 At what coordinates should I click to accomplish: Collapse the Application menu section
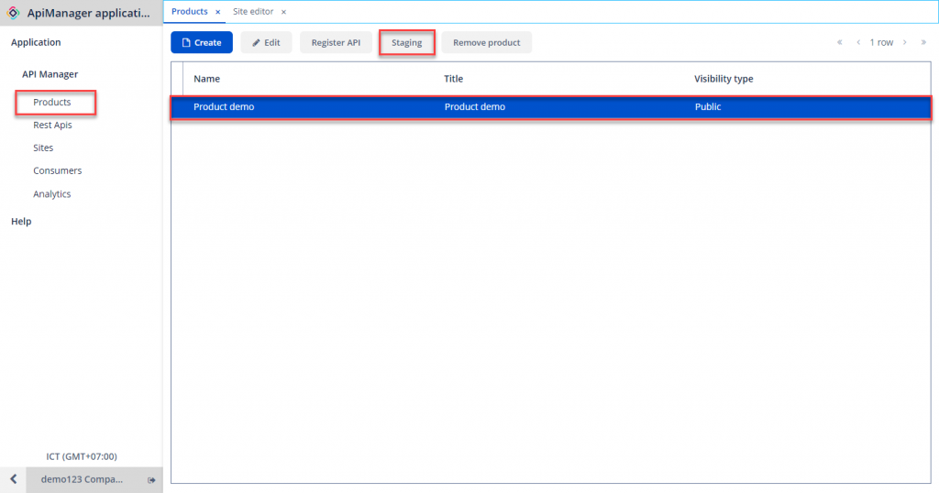[x=36, y=42]
